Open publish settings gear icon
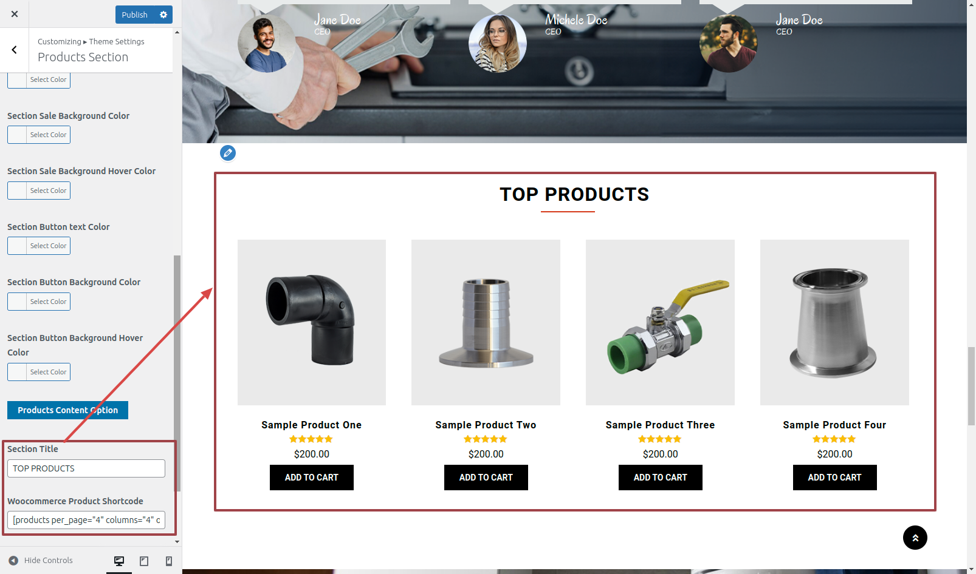Image resolution: width=976 pixels, height=574 pixels. pyautogui.click(x=163, y=15)
